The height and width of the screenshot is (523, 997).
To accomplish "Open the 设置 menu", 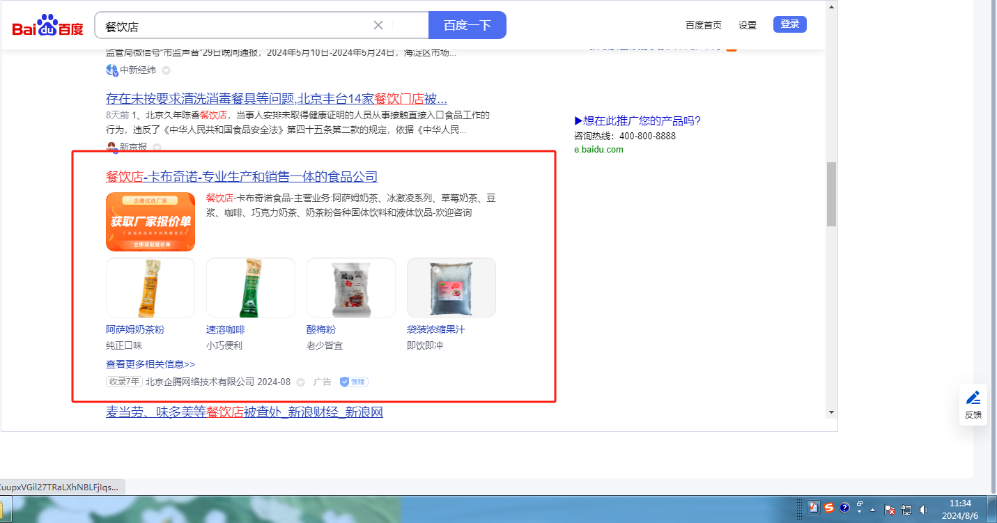I will coord(748,25).
